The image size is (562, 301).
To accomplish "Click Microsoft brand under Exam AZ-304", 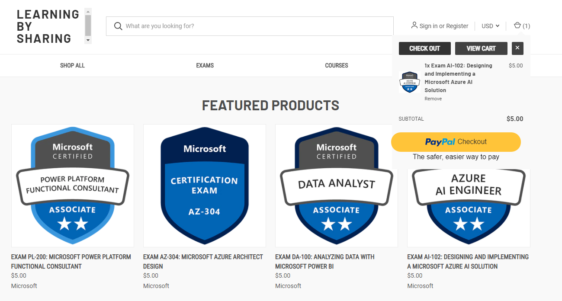I will 156,286.
